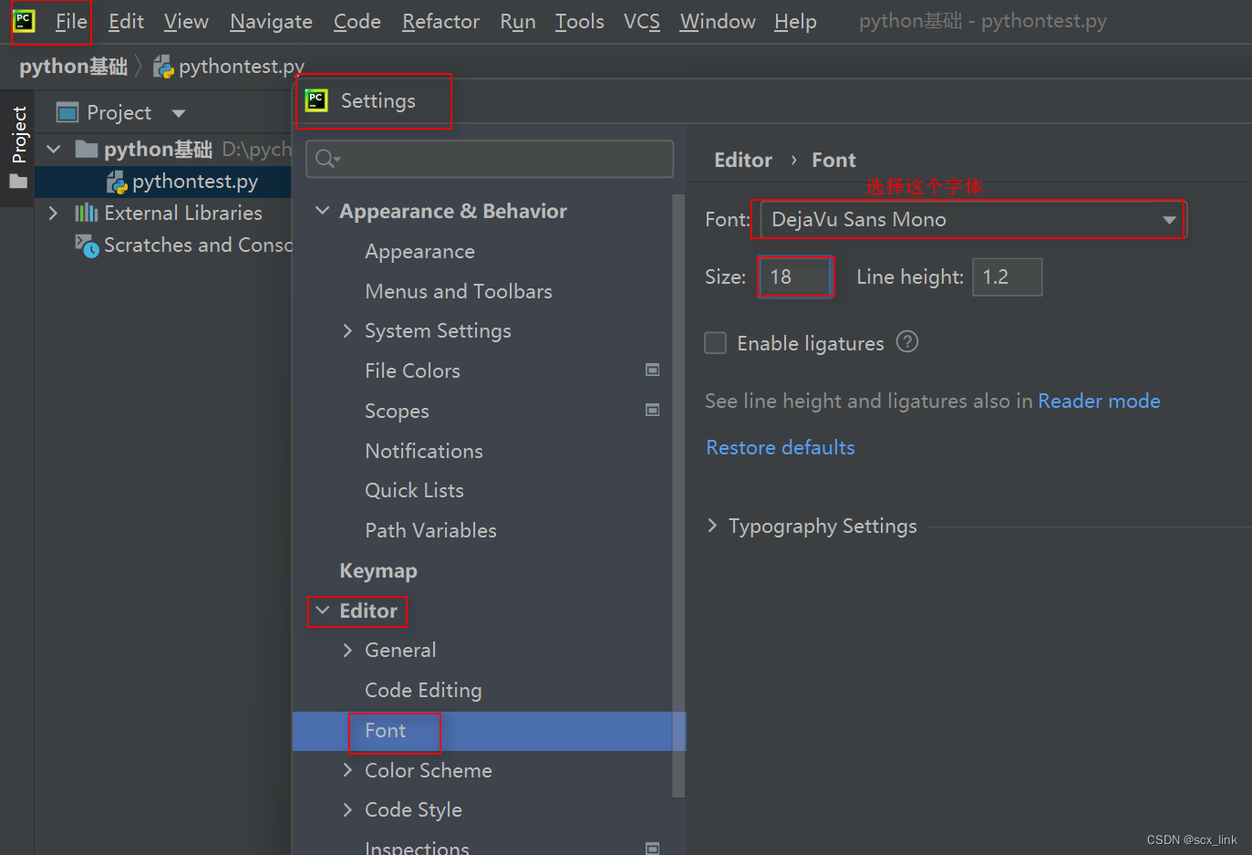Click the Scratches and Consoles icon
The width and height of the screenshot is (1252, 855).
pos(87,245)
